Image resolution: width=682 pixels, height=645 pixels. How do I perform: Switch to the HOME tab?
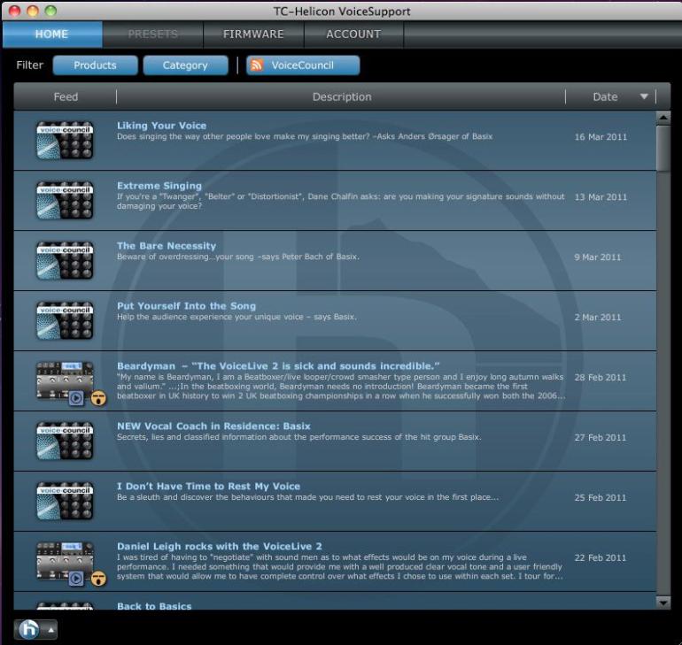(52, 34)
